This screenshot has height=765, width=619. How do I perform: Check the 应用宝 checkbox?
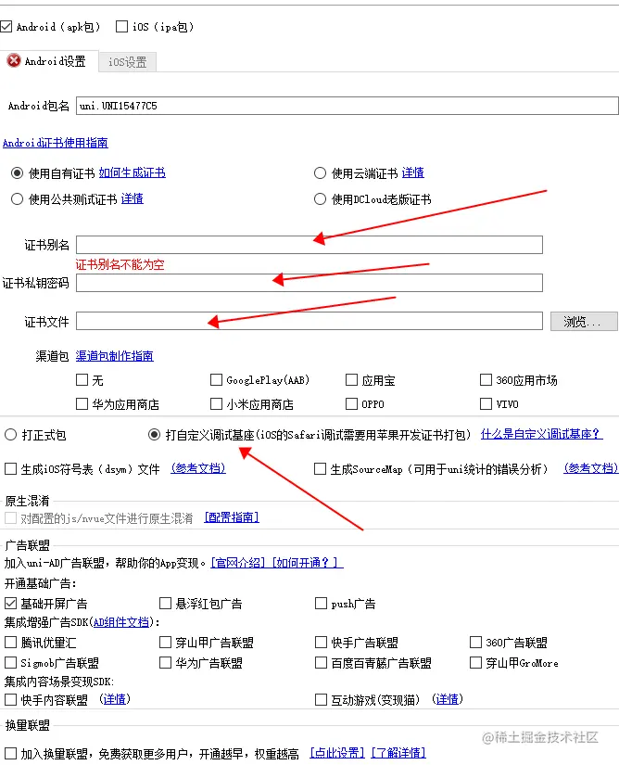click(351, 379)
